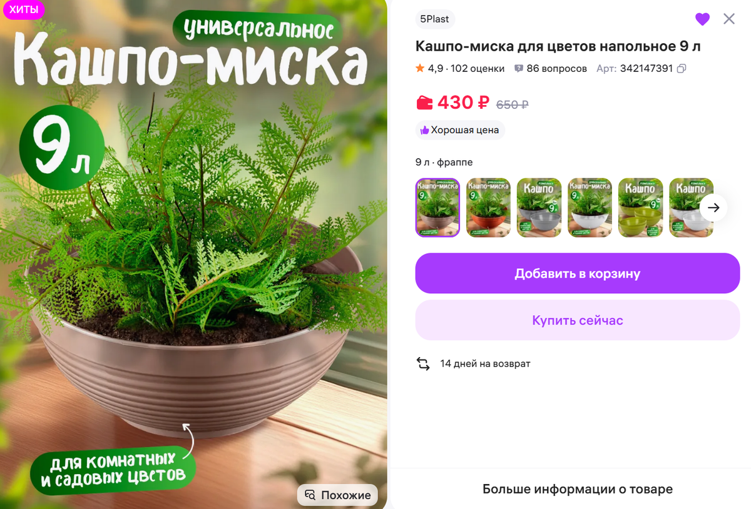Select the terracotta red bowl variant
The height and width of the screenshot is (509, 751).
[x=488, y=208]
